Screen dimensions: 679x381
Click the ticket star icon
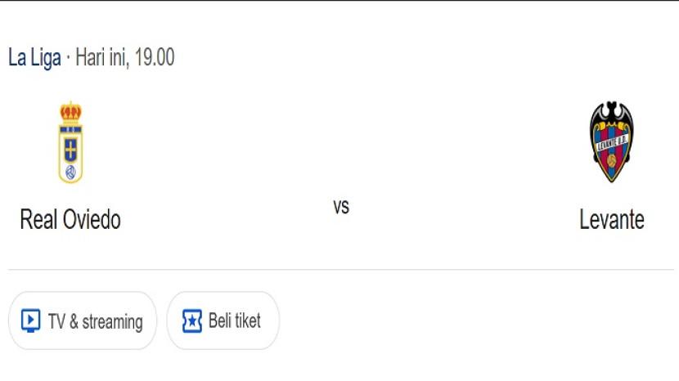(191, 320)
